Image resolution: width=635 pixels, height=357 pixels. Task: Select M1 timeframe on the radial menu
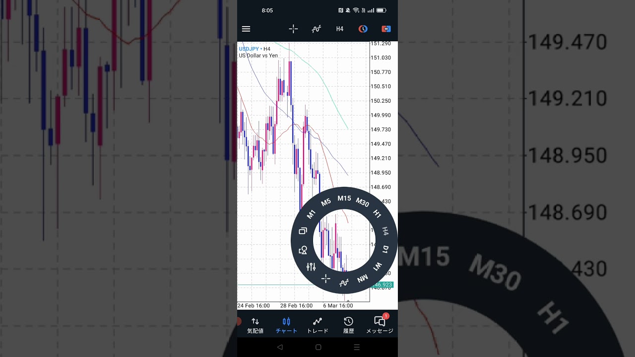pyautogui.click(x=311, y=214)
